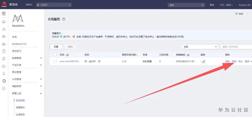Image resolution: width=252 pixels, height=117 pixels.
Task: Collapse the 部署上线 menu
Action: click(x=41, y=93)
